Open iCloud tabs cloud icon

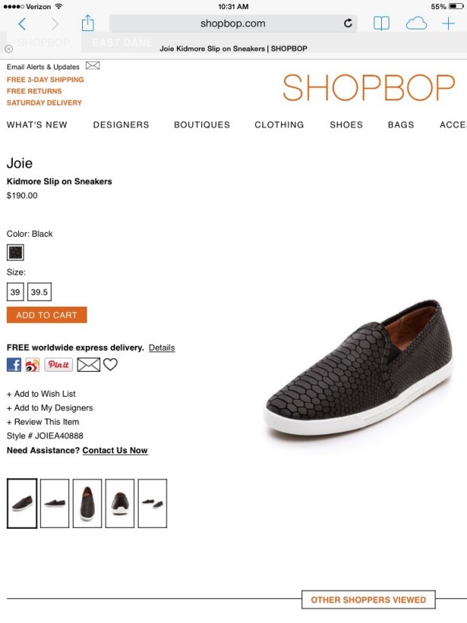point(417,23)
